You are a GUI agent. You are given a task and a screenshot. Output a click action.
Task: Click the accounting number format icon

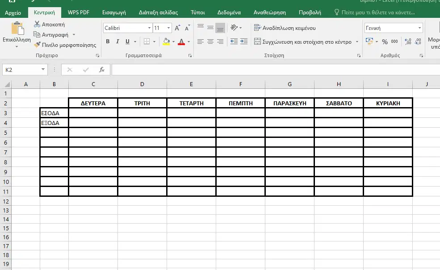coord(369,42)
